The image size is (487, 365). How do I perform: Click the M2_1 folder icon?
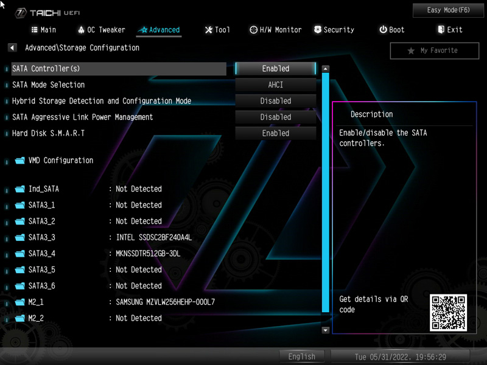20,302
